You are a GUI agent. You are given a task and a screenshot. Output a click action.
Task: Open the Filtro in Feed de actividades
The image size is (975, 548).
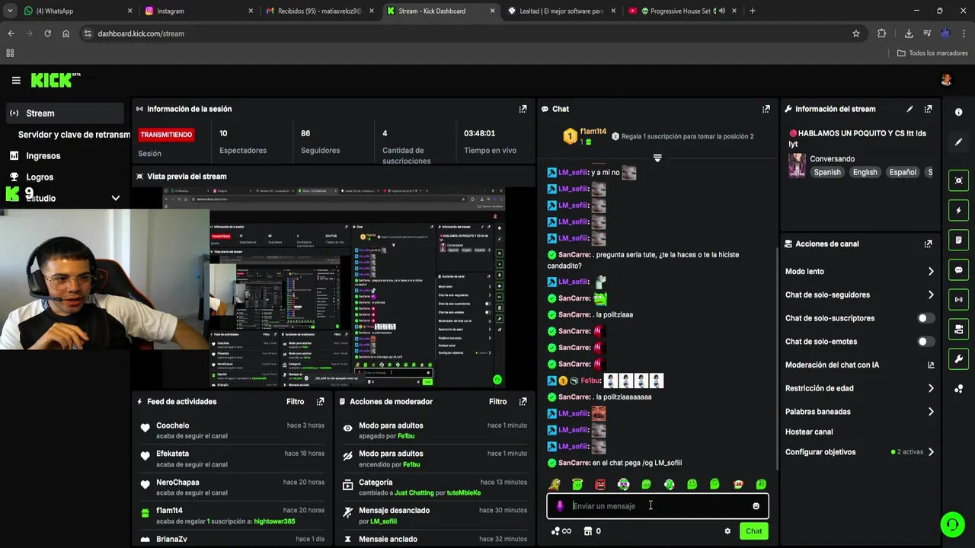295,401
